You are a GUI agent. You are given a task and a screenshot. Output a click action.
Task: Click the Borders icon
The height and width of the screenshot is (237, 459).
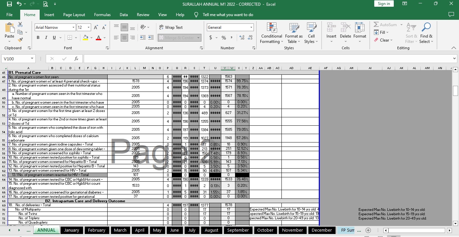[x=70, y=38]
